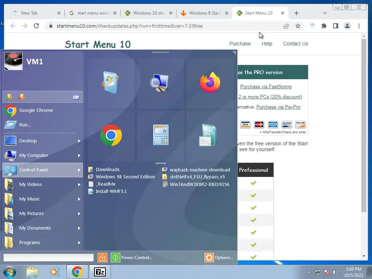Click the green power icon
Viewport: 372px width, 279px height.
pos(115,258)
